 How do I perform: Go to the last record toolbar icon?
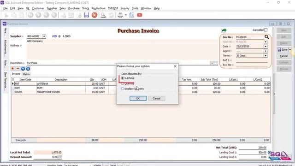click(x=54, y=15)
